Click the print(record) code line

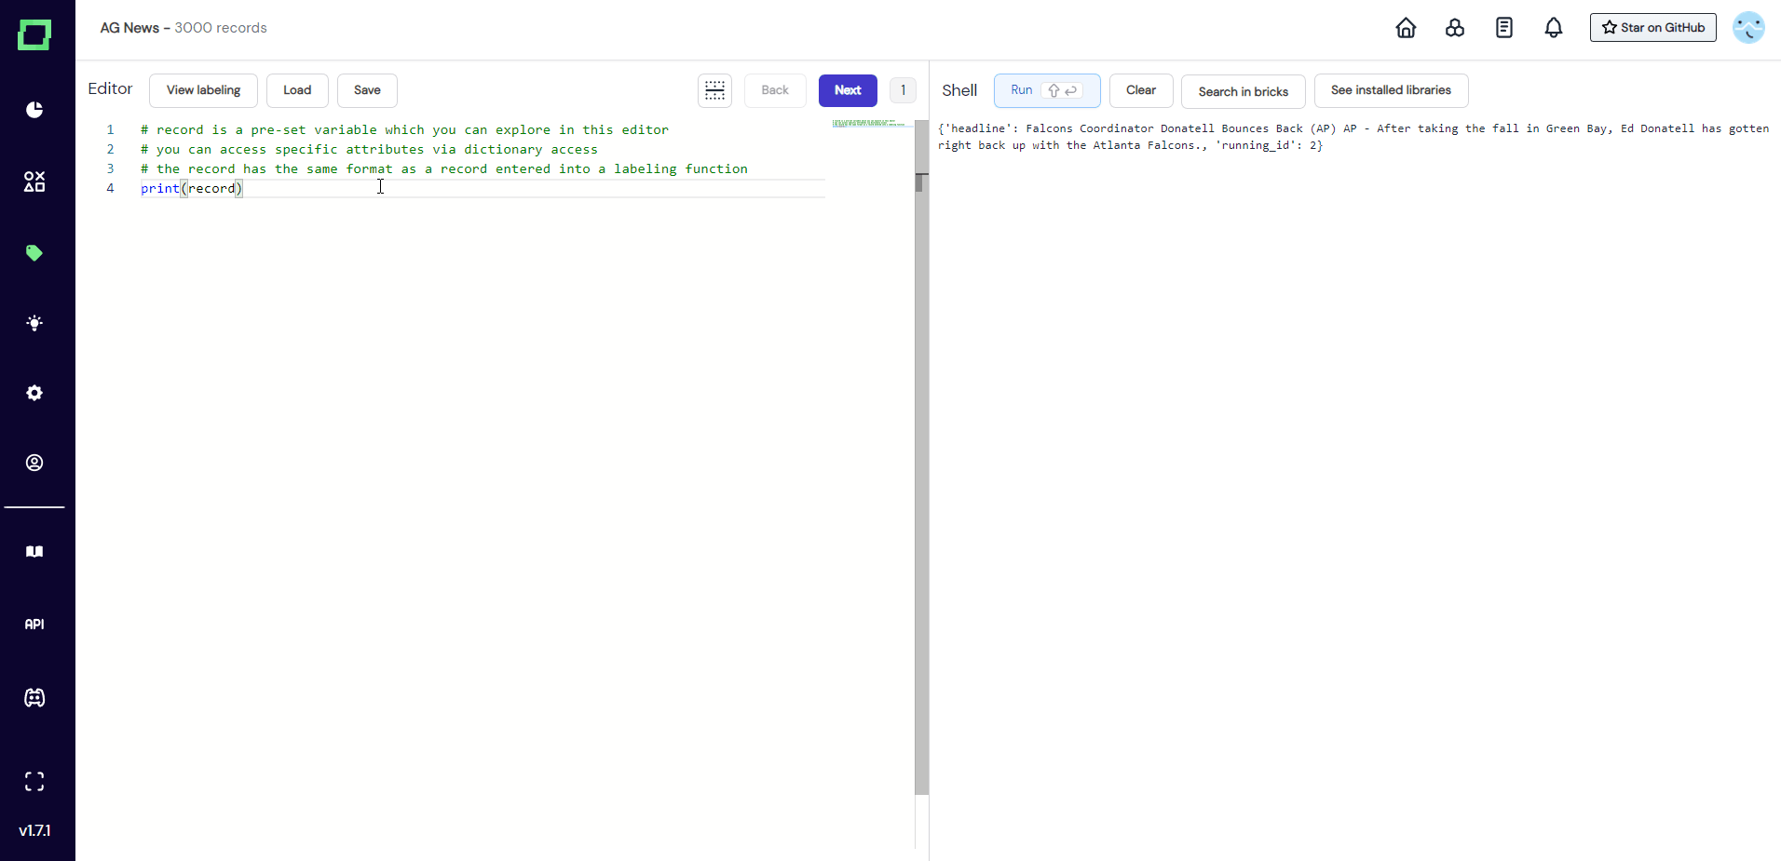coord(192,188)
